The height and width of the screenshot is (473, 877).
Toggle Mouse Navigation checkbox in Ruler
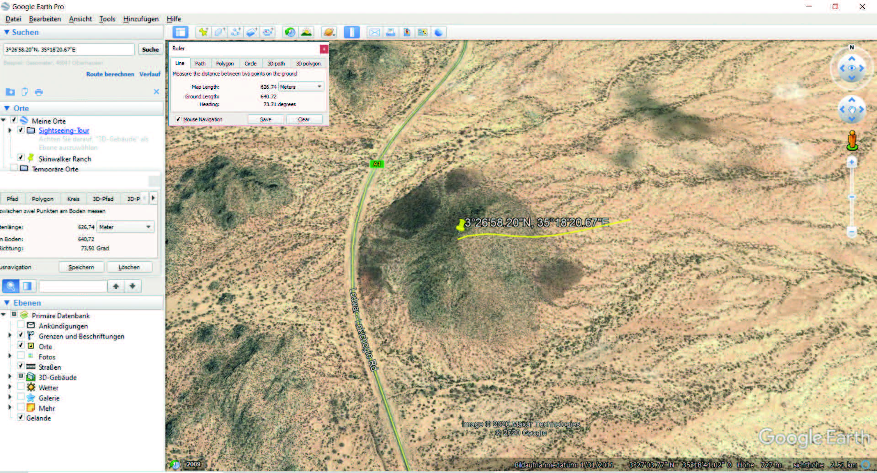178,119
